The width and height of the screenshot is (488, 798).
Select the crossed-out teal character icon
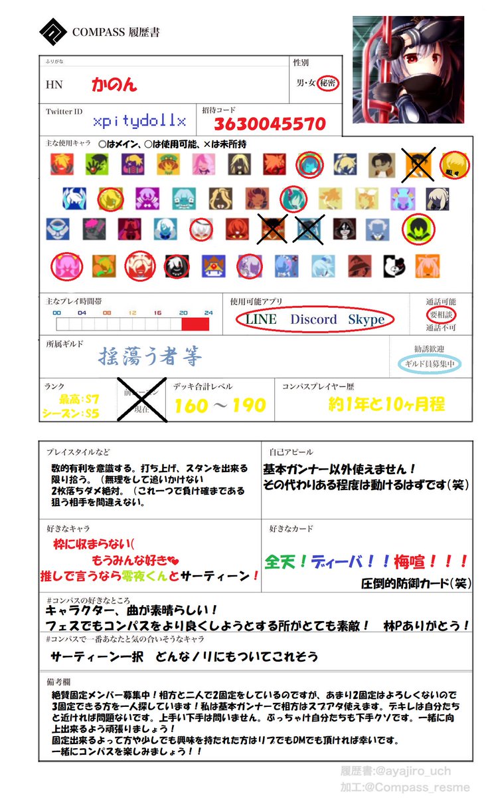coord(309,229)
